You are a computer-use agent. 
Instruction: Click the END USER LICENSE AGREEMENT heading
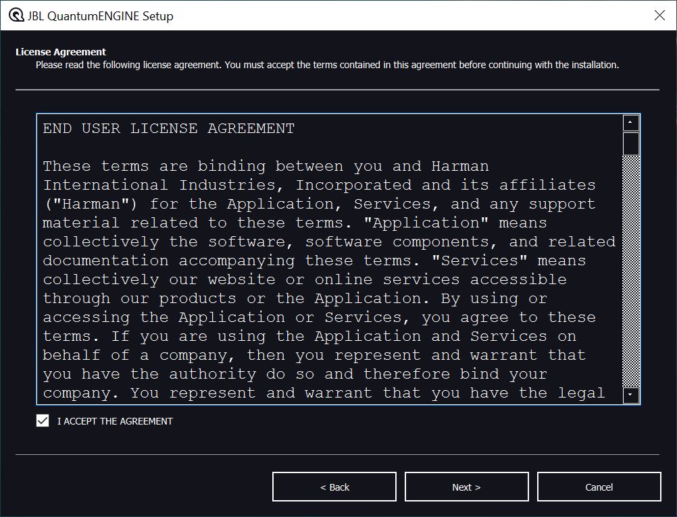(169, 128)
